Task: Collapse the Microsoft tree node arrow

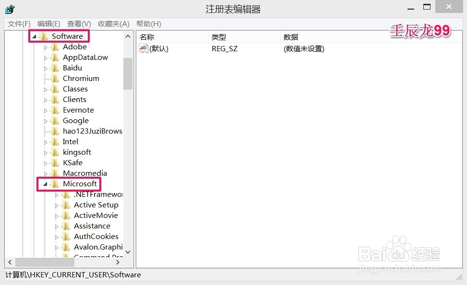Action: coord(45,184)
